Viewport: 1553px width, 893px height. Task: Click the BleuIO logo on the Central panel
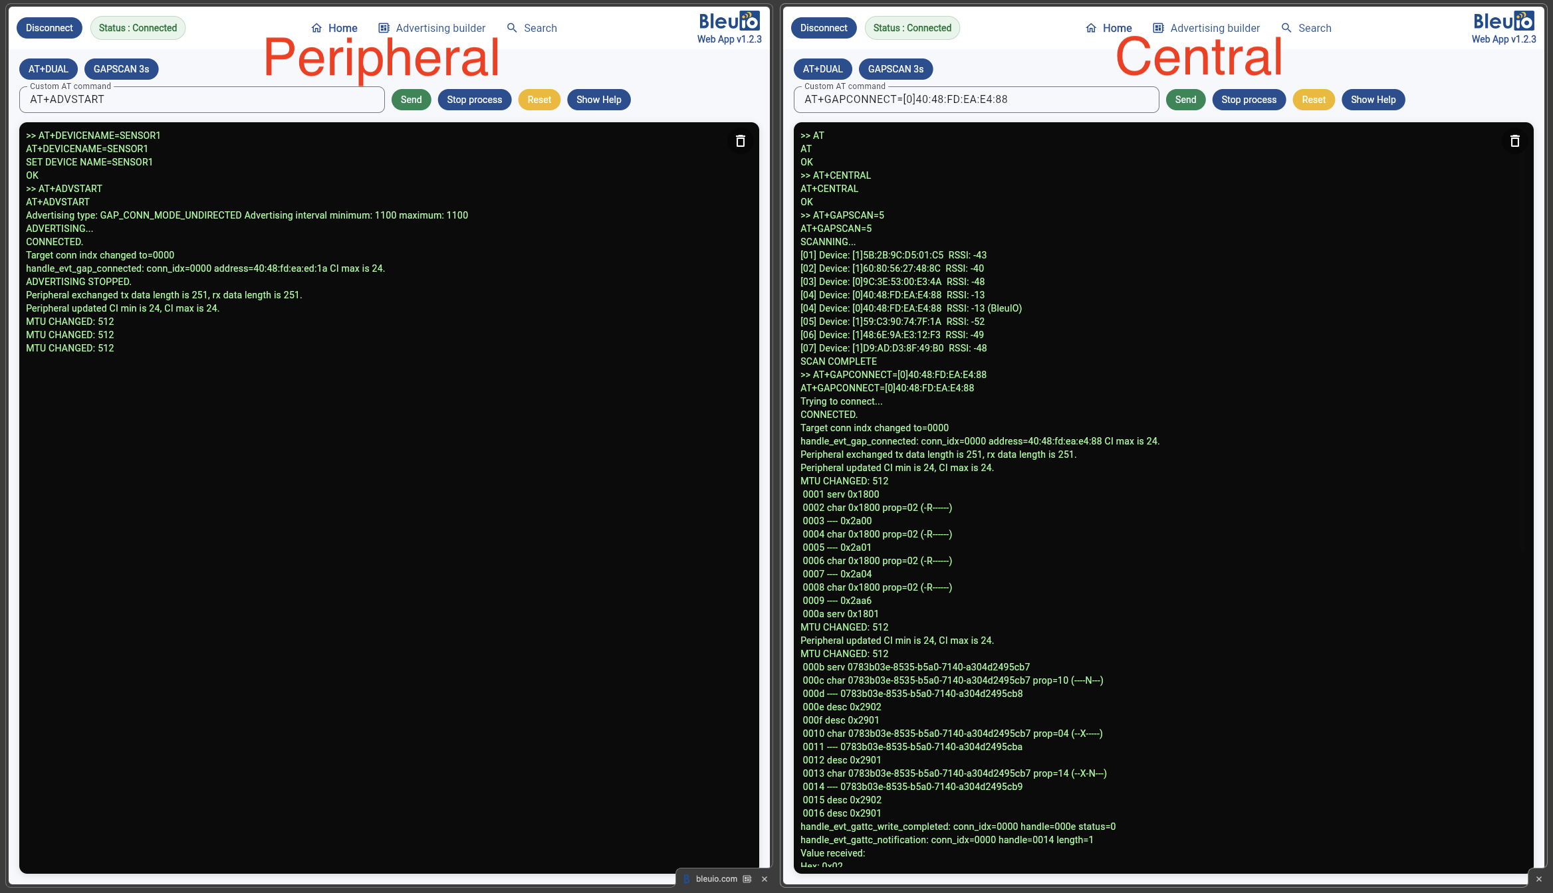pos(1502,21)
